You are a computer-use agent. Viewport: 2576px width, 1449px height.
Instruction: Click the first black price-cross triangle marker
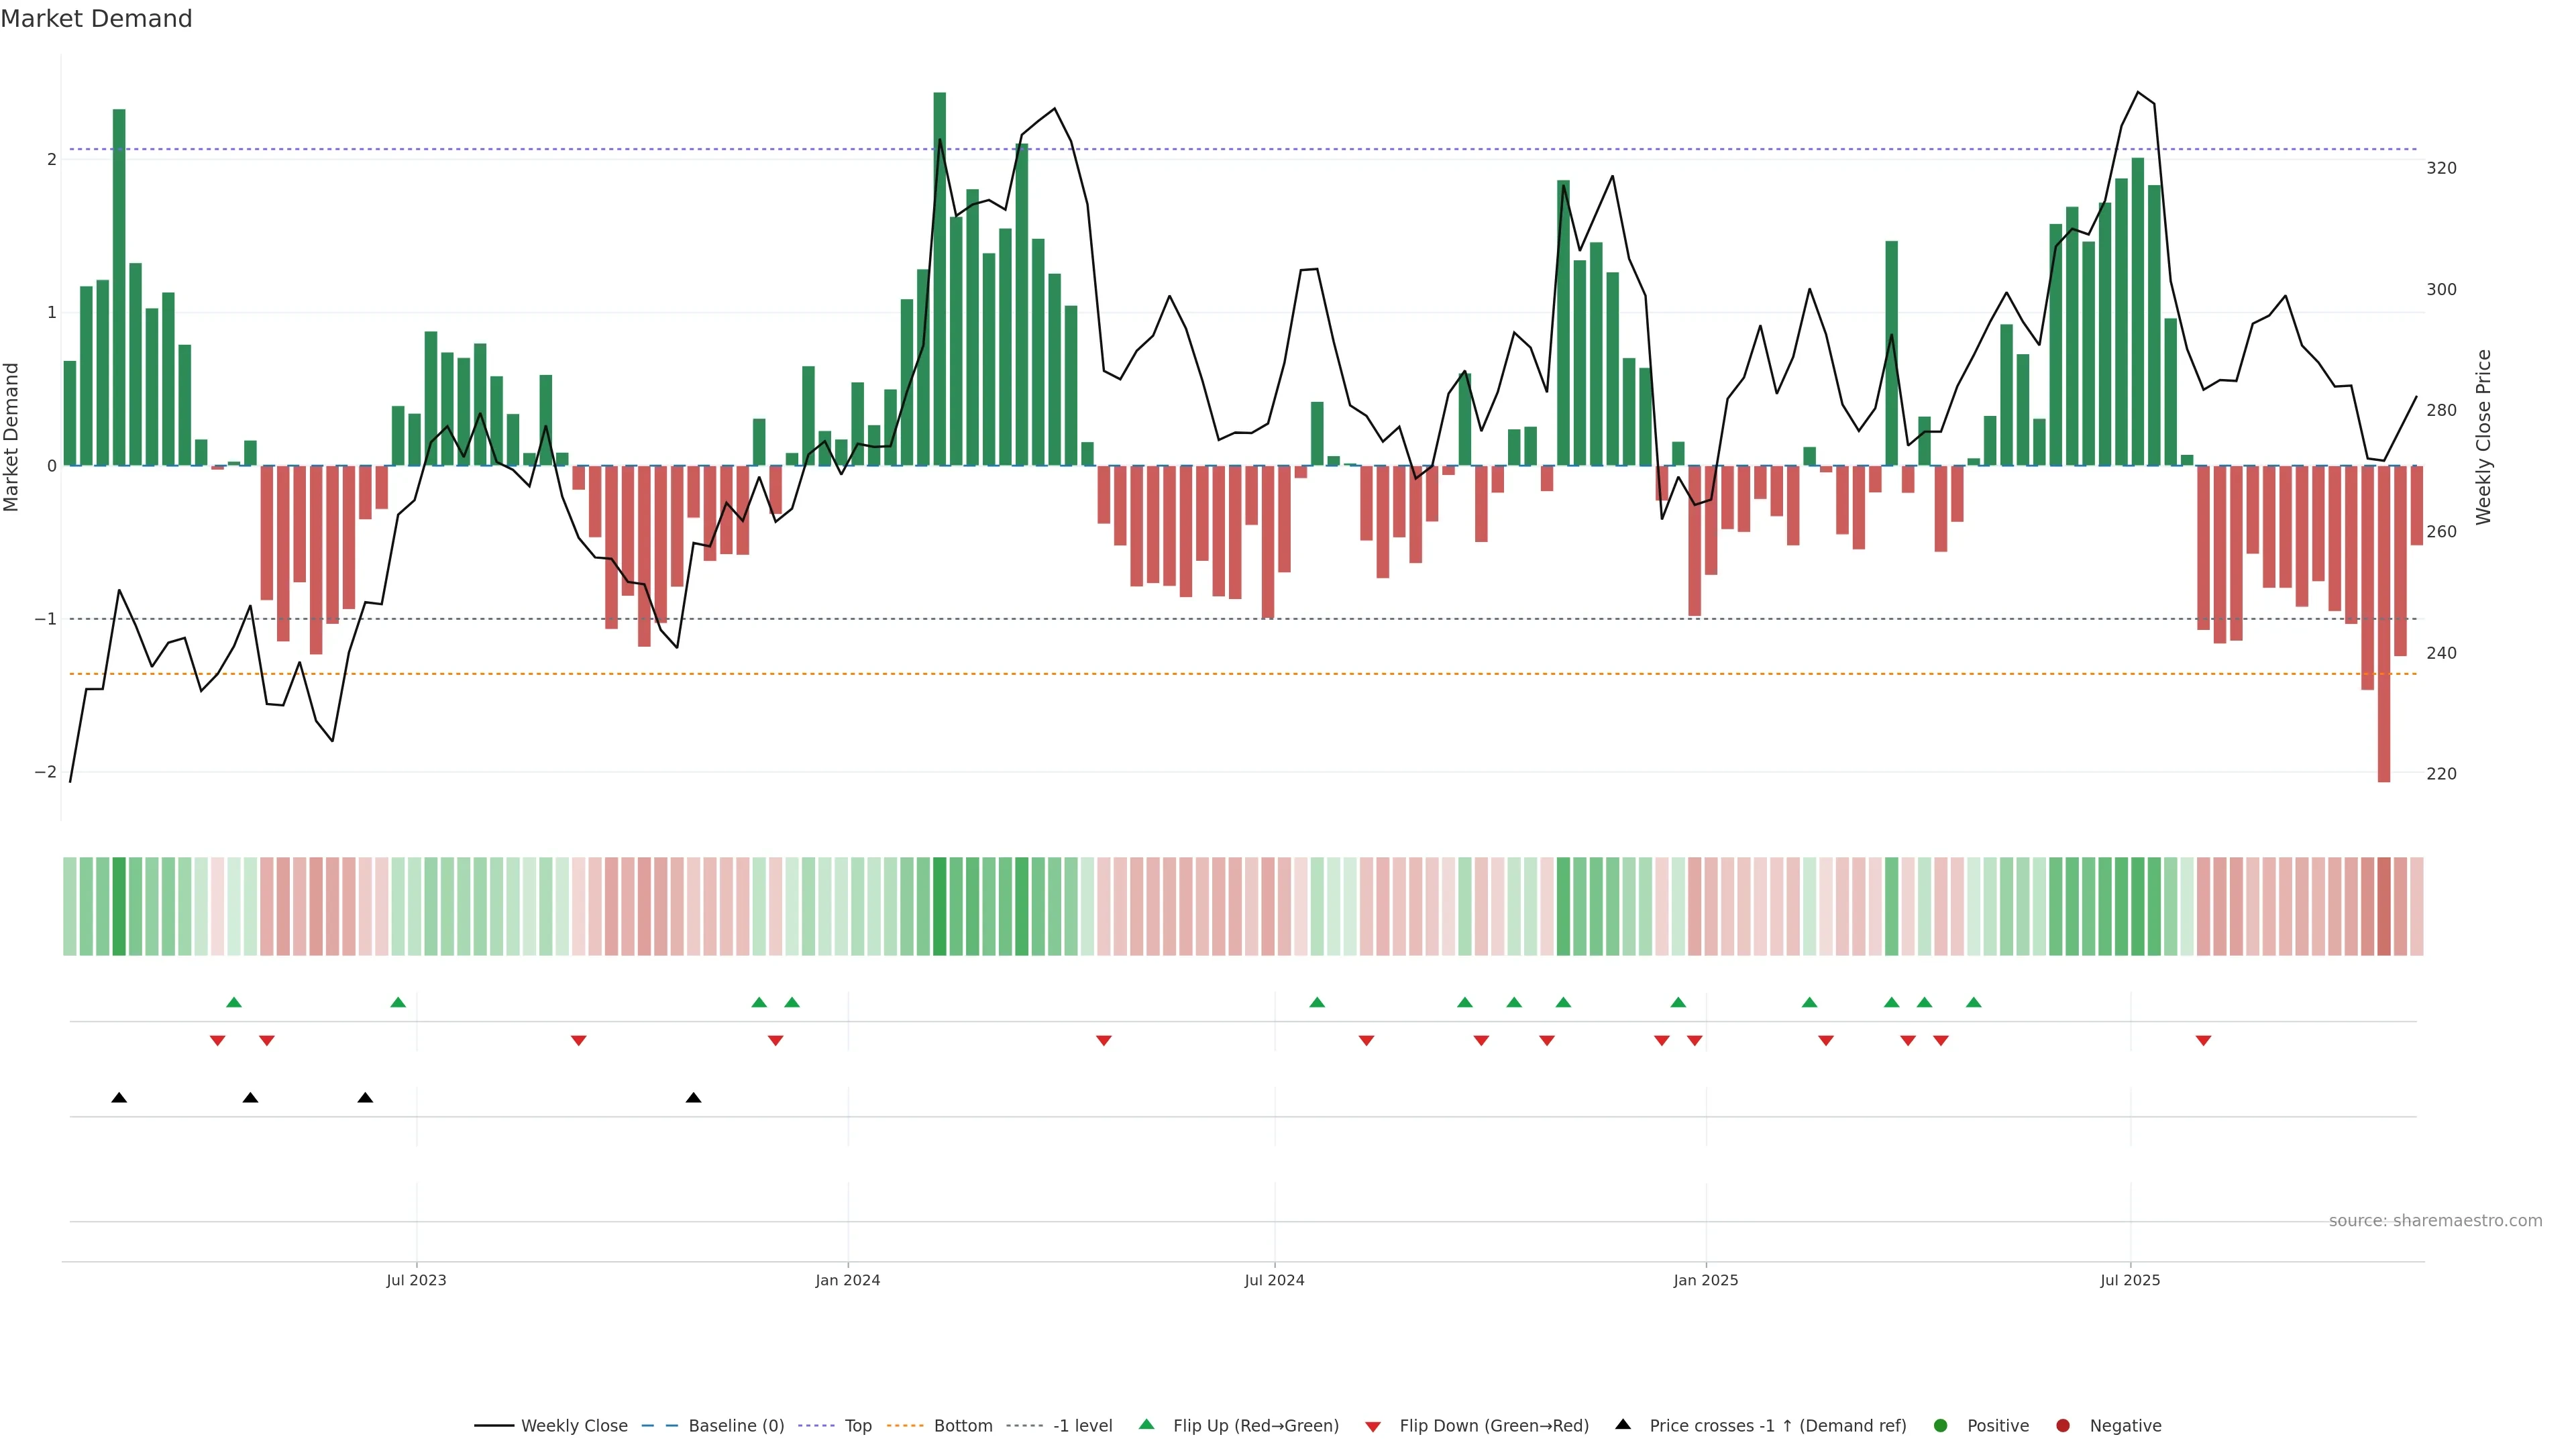coord(119,1098)
